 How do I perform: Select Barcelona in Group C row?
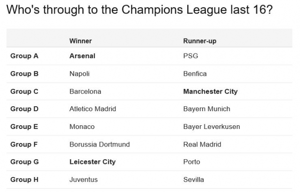coord(85,92)
